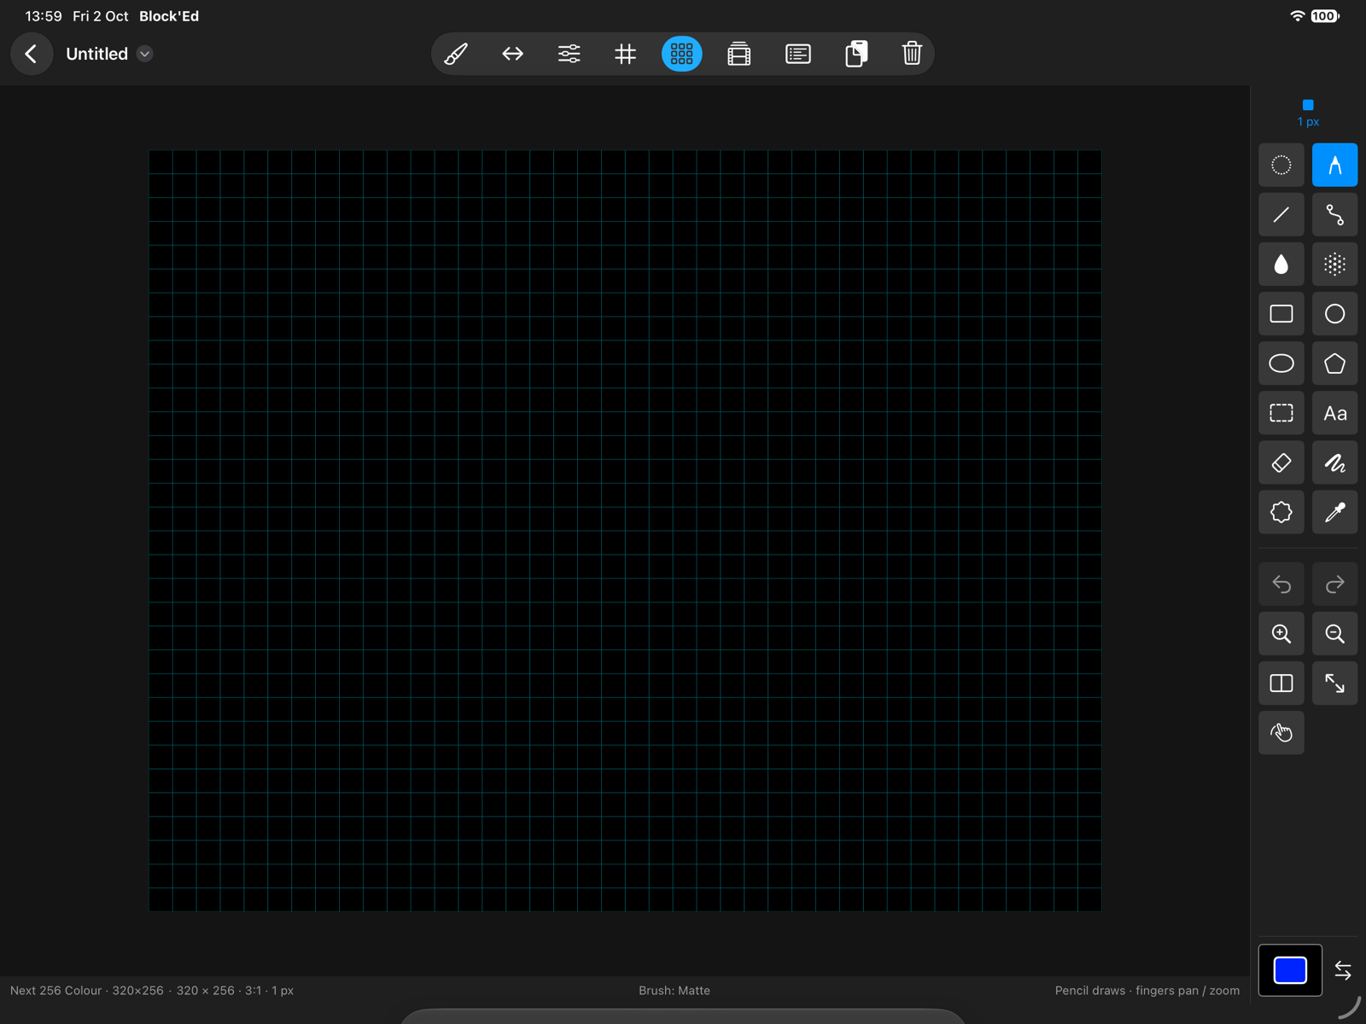Click the trash delete icon
This screenshot has width=1366, height=1024.
[x=912, y=54]
